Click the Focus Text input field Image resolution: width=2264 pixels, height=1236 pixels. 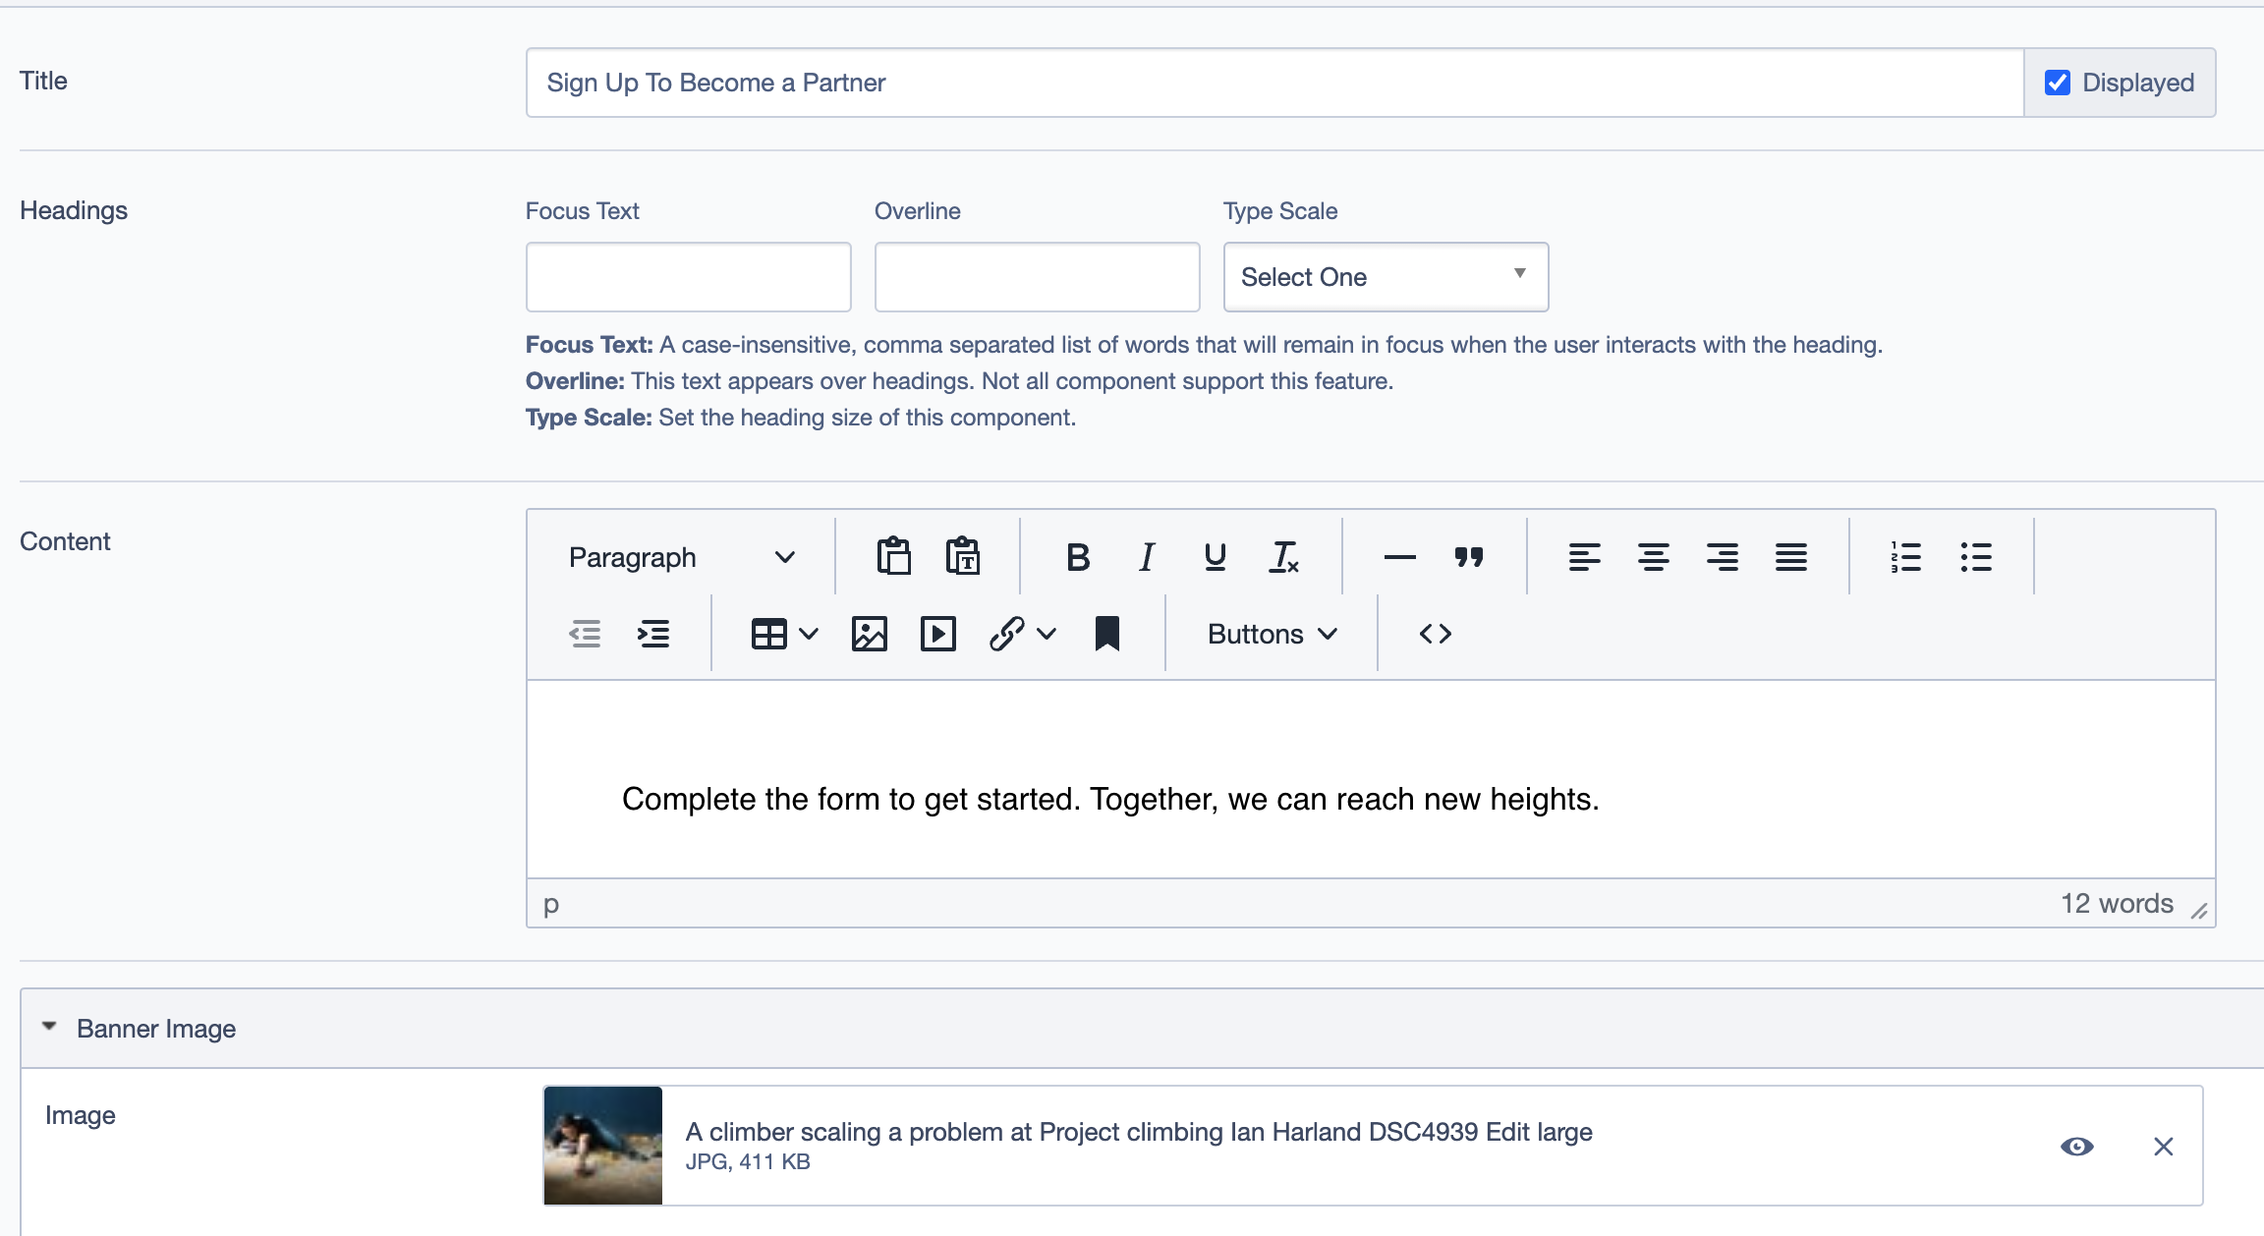point(688,277)
